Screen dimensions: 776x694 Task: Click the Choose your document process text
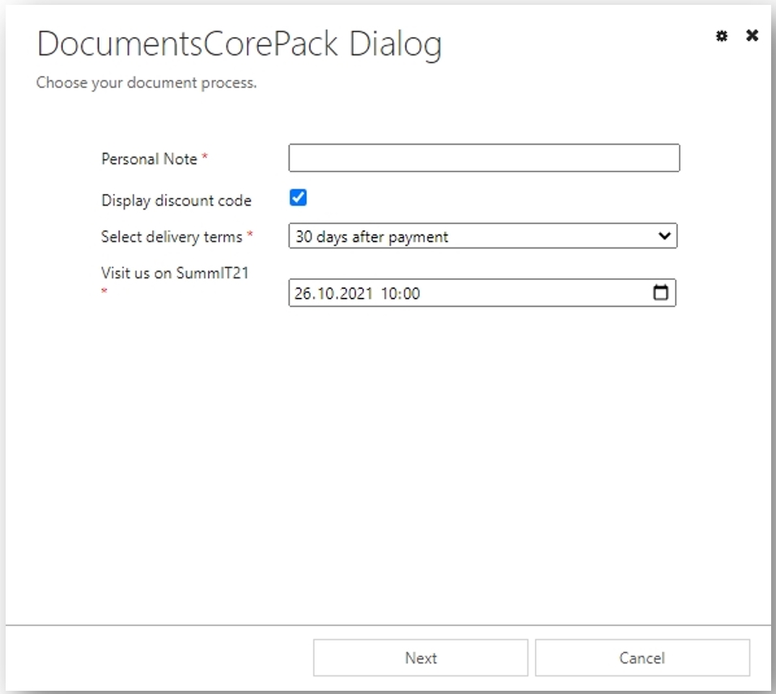146,83
